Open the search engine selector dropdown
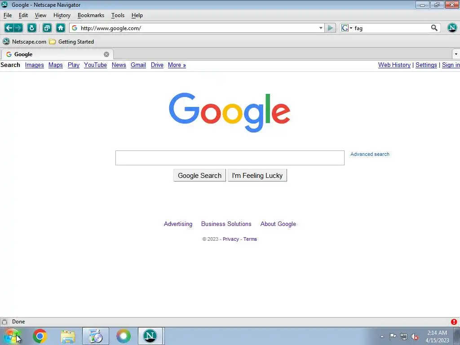 coord(347,28)
